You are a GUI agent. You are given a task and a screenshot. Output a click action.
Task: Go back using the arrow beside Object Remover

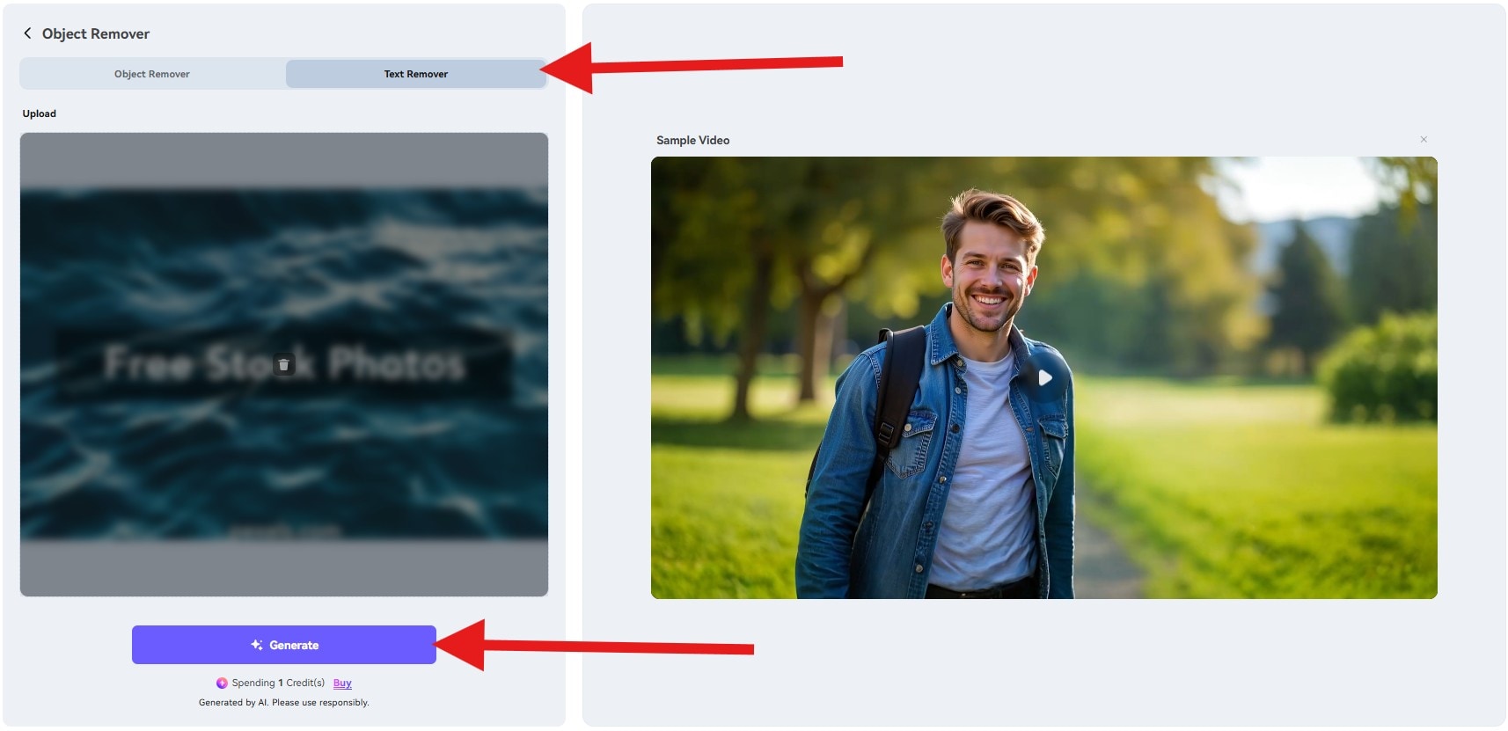(27, 33)
